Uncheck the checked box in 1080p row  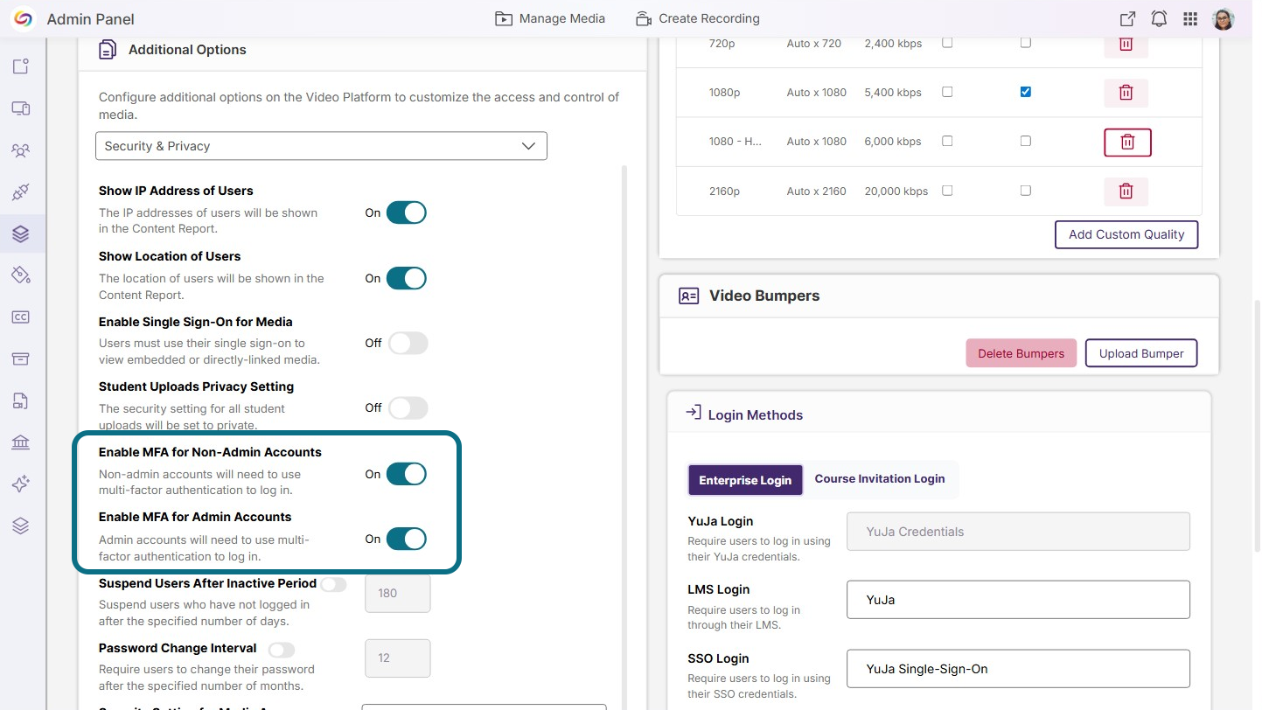pos(1026,92)
